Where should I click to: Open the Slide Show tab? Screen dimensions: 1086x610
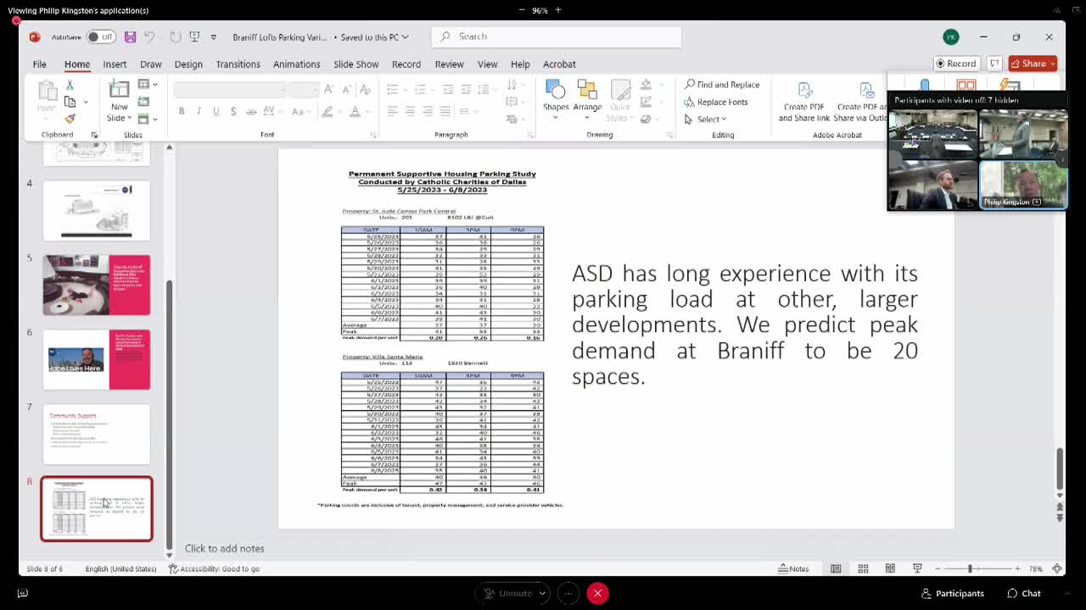355,64
